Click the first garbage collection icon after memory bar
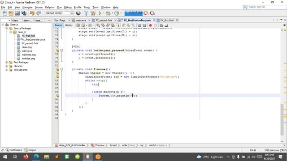 click(x=146, y=13)
